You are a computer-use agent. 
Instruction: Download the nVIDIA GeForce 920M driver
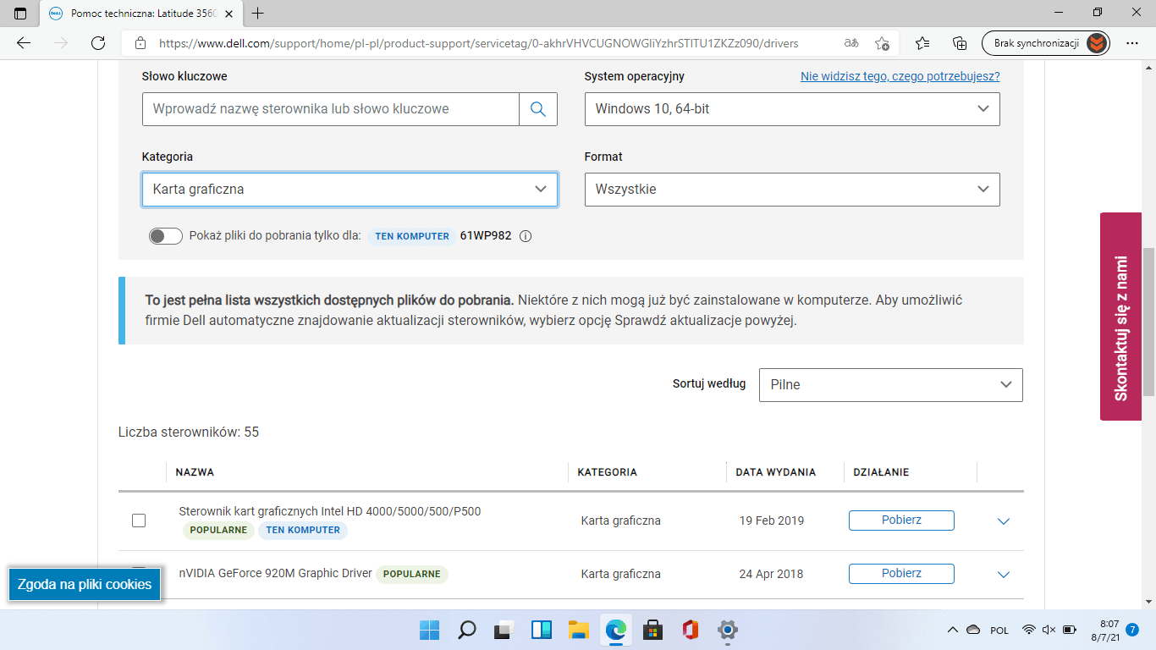click(x=901, y=574)
